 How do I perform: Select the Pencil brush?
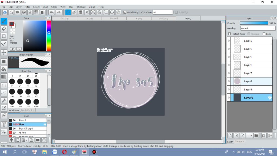coord(28,120)
